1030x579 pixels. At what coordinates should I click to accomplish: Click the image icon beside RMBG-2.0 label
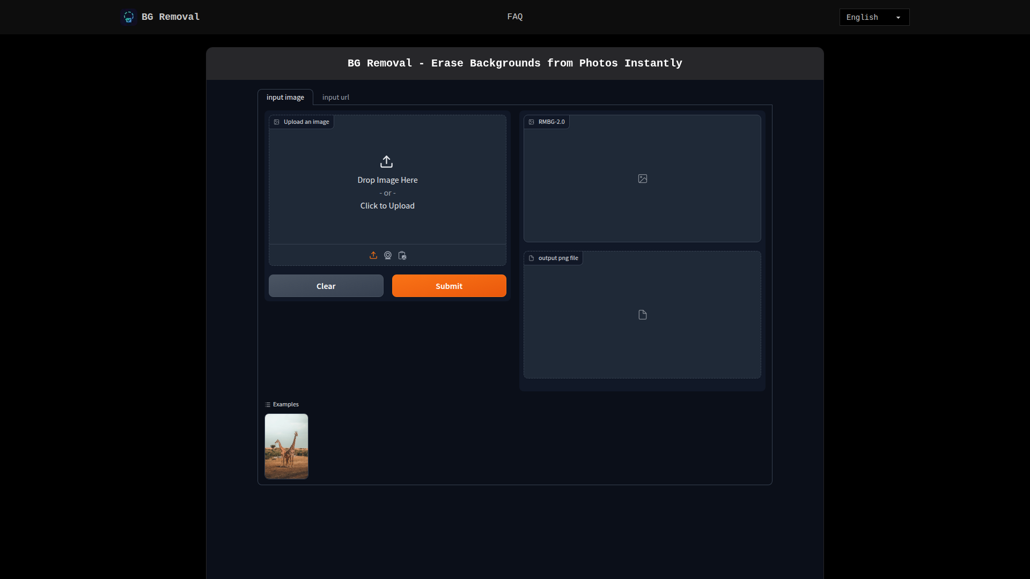click(x=531, y=122)
